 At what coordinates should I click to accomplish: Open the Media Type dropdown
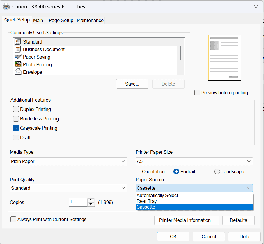click(68, 161)
